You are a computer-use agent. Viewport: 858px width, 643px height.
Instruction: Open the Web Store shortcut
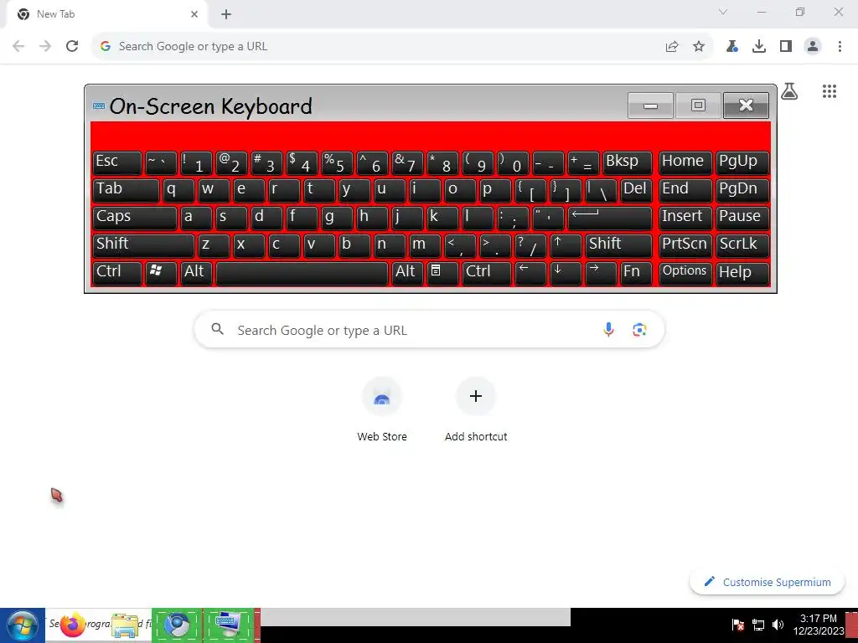[x=382, y=409]
